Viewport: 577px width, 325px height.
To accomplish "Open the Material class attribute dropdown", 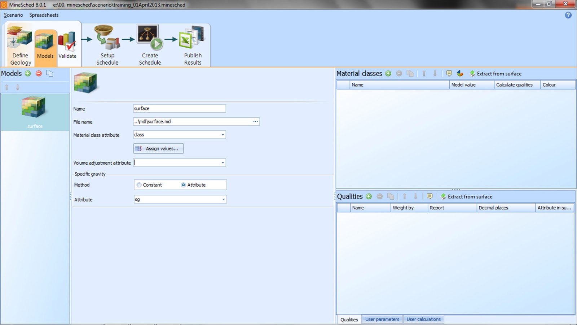I will 222,134.
